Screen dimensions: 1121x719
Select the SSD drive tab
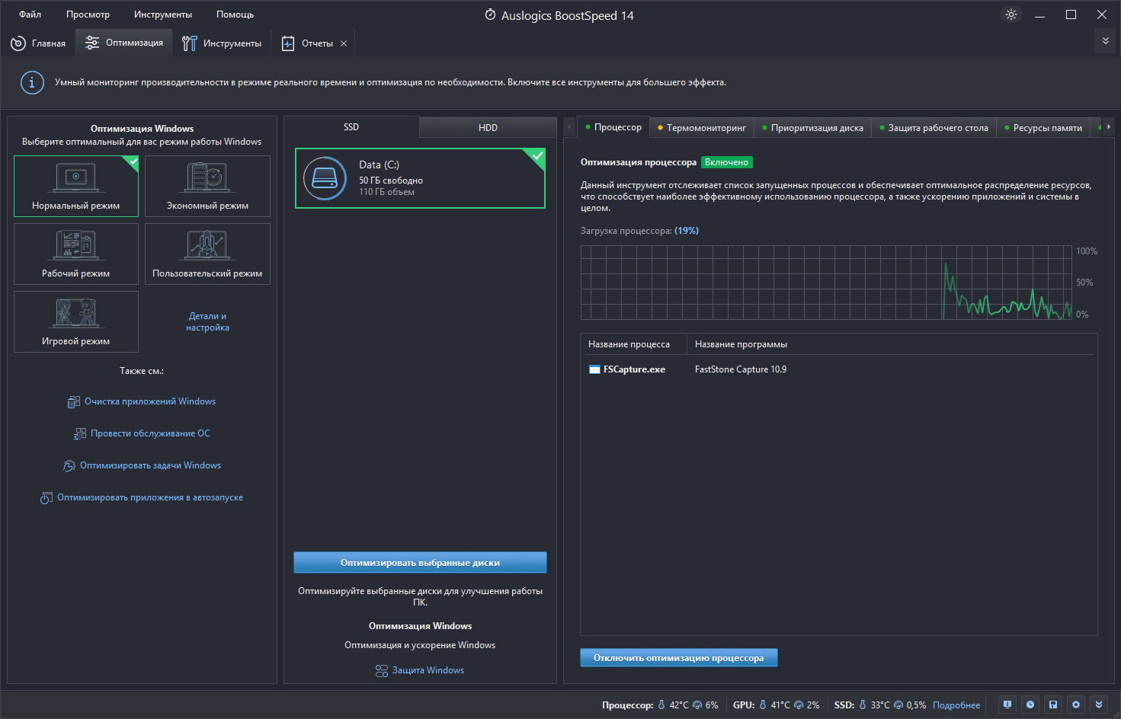(x=351, y=127)
